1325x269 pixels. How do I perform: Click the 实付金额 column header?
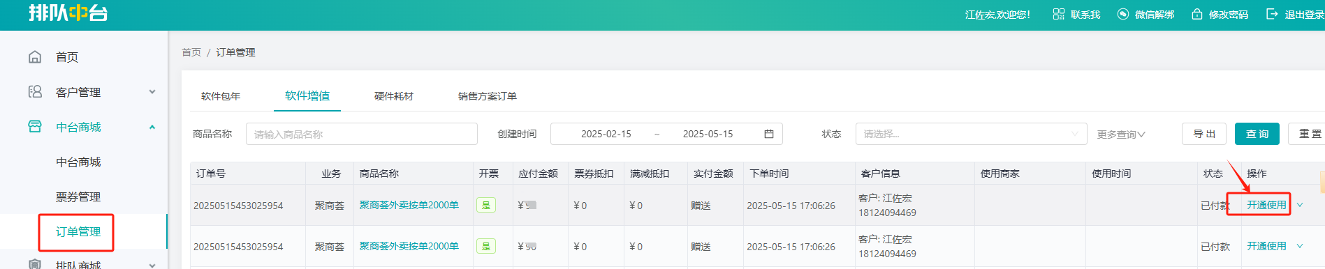coord(713,174)
